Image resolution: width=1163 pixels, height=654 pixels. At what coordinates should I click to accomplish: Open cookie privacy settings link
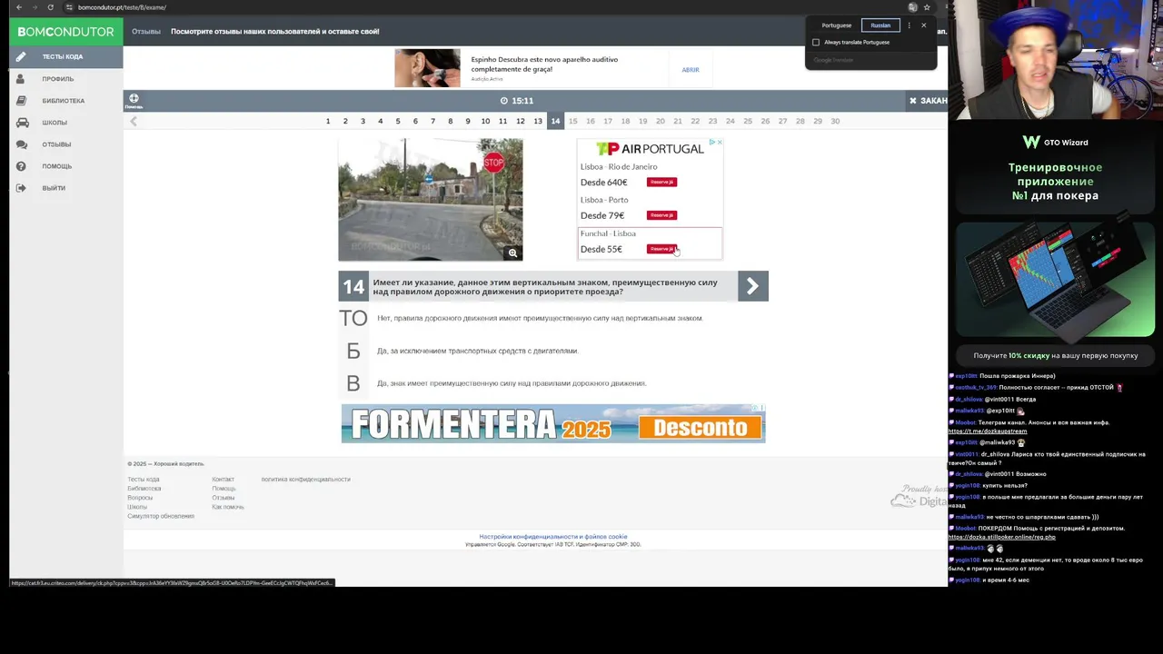pos(553,537)
